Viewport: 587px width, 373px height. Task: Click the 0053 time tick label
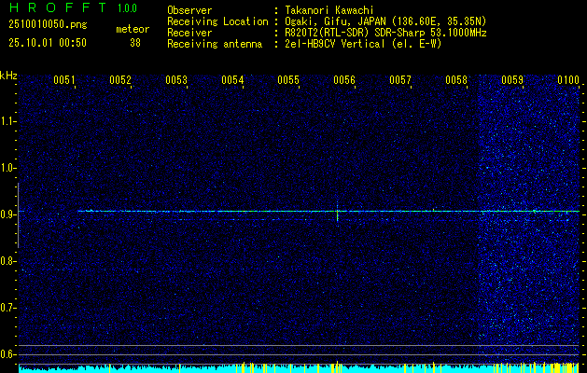(176, 79)
